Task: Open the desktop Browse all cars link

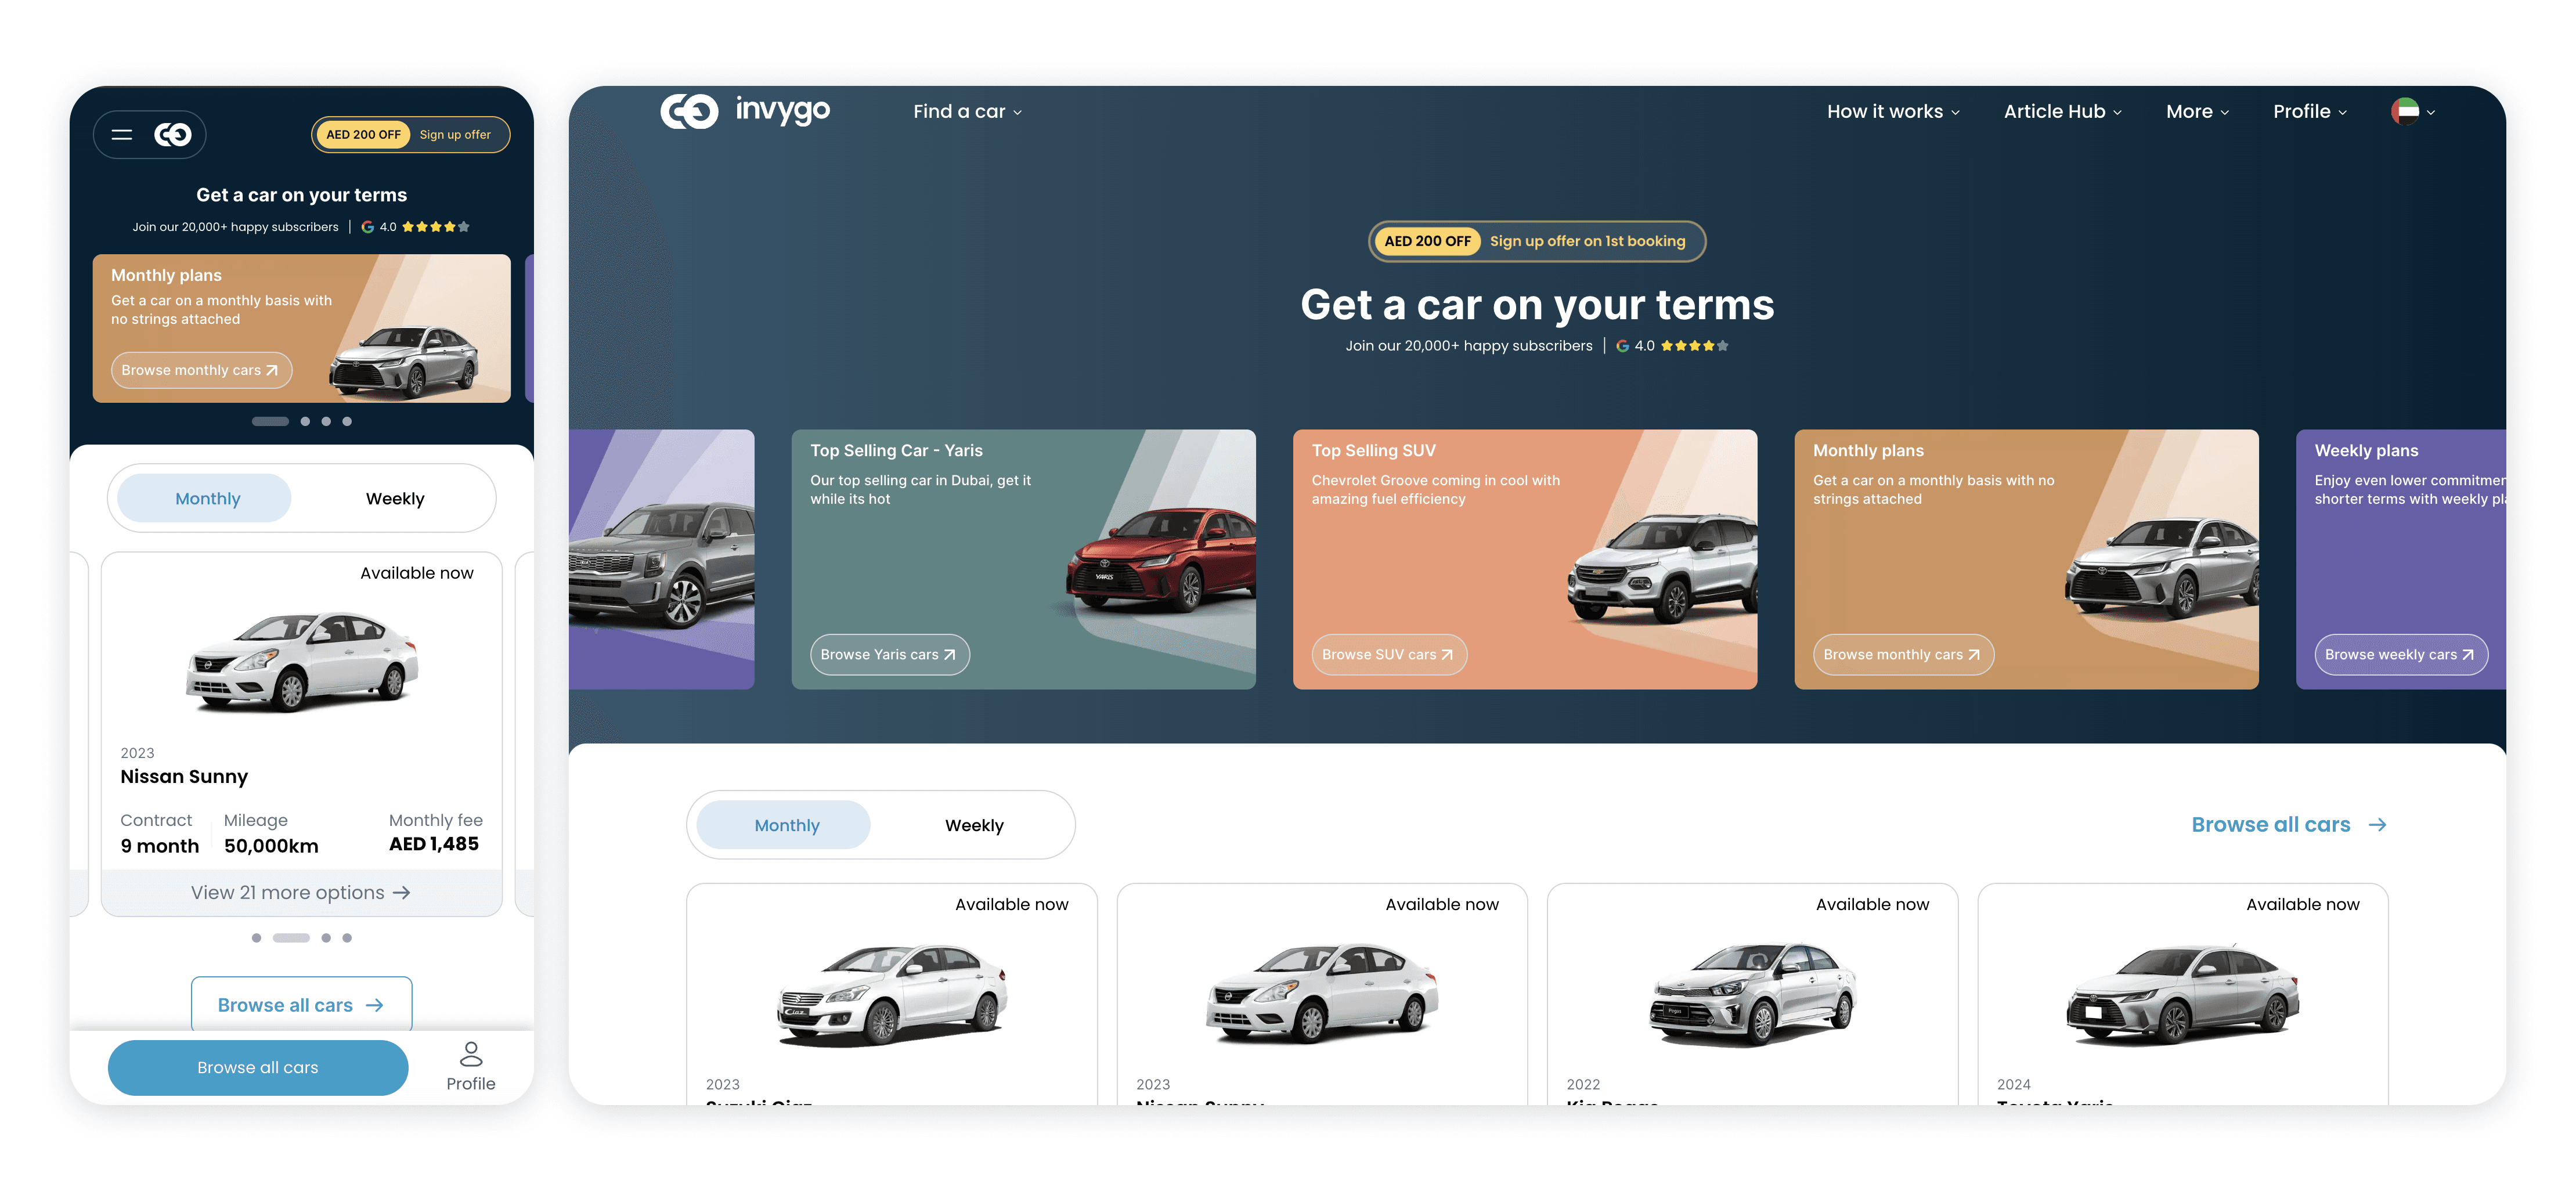Action: [x=2288, y=825]
